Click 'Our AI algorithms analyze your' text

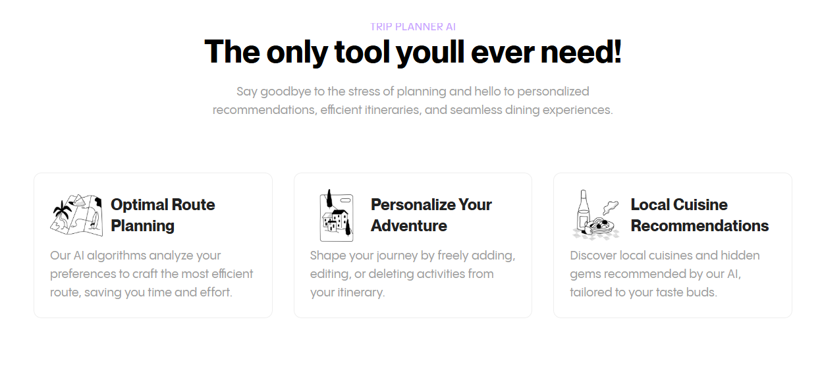click(x=136, y=255)
